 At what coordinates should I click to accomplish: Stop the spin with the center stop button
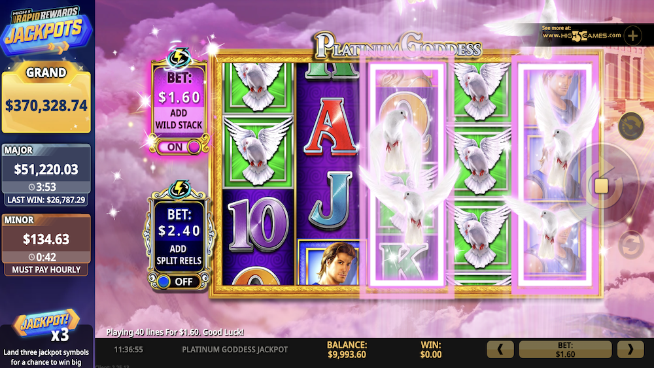[x=601, y=186]
